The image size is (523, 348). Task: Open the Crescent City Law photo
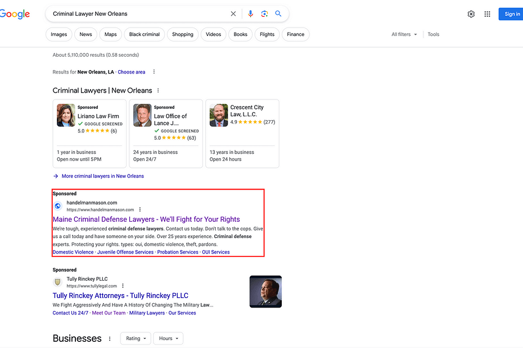pos(219,115)
